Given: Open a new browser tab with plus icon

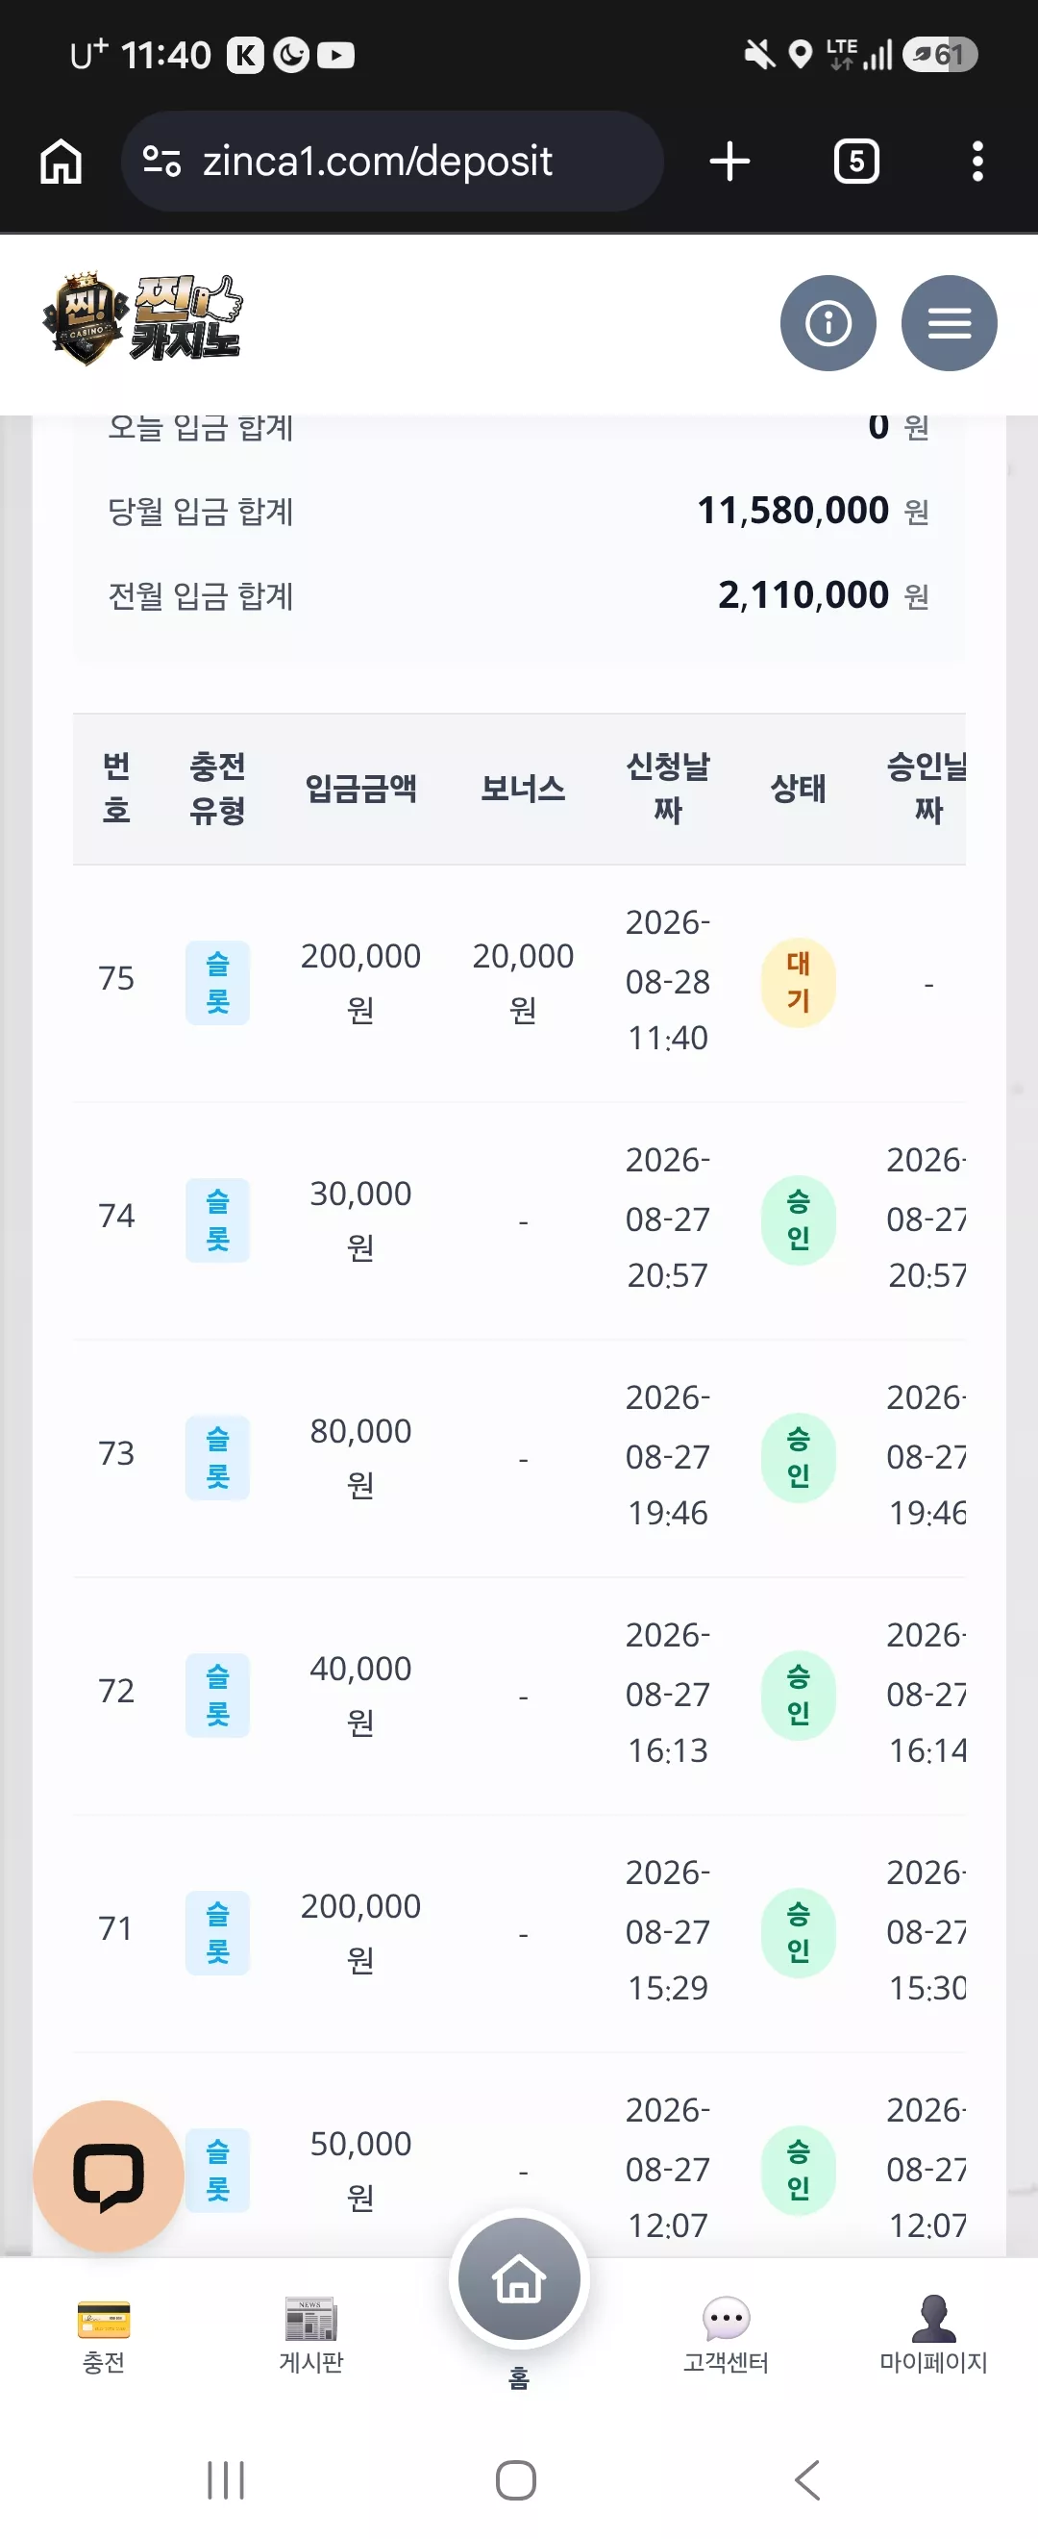Looking at the screenshot, I should [729, 161].
